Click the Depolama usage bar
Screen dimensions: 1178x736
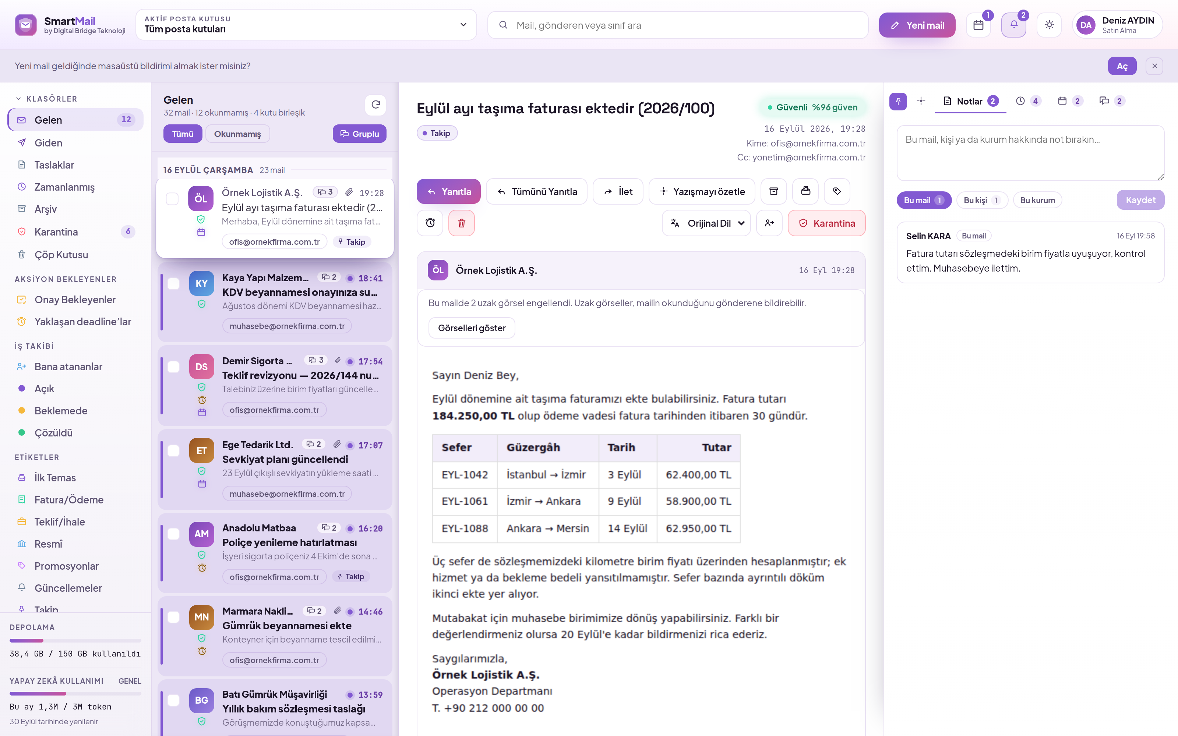point(75,641)
